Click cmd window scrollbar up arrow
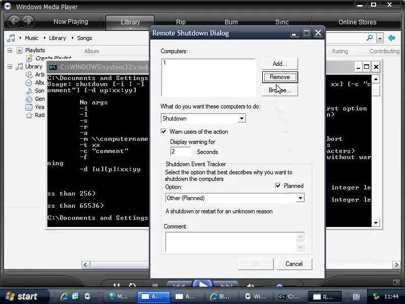The image size is (405, 304). click(376, 79)
